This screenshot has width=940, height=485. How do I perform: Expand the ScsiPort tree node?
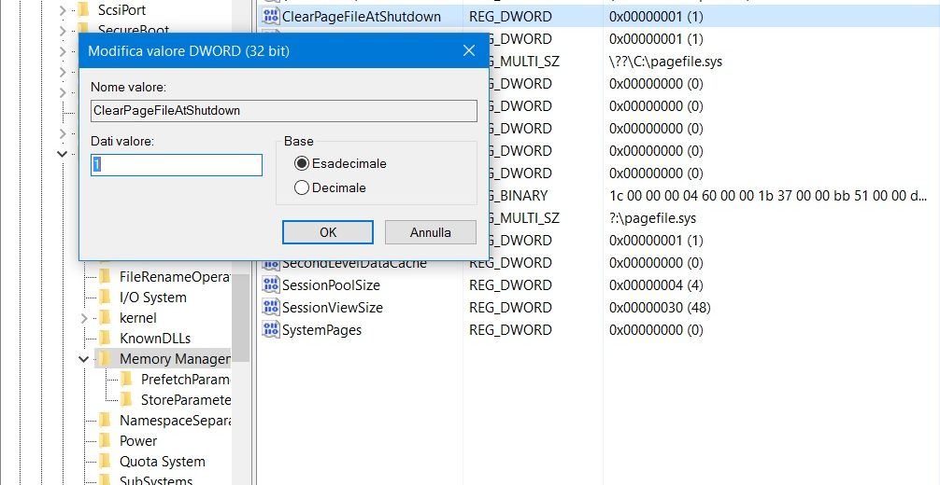click(x=63, y=10)
